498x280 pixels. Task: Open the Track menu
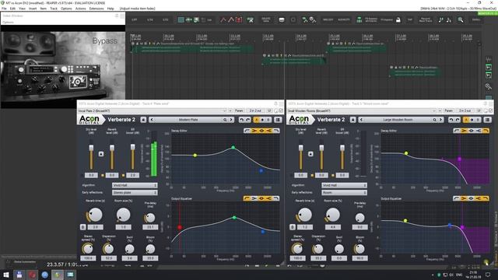tap(54, 9)
